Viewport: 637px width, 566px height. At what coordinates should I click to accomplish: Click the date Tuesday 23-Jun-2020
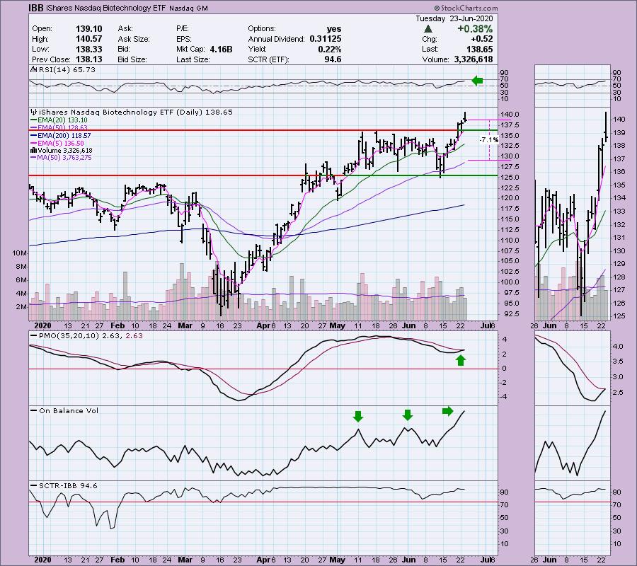454,18
